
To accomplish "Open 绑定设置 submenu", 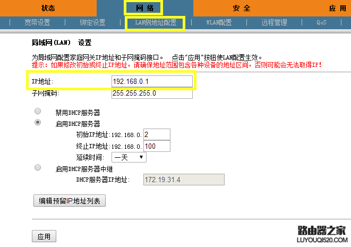I will [92, 22].
